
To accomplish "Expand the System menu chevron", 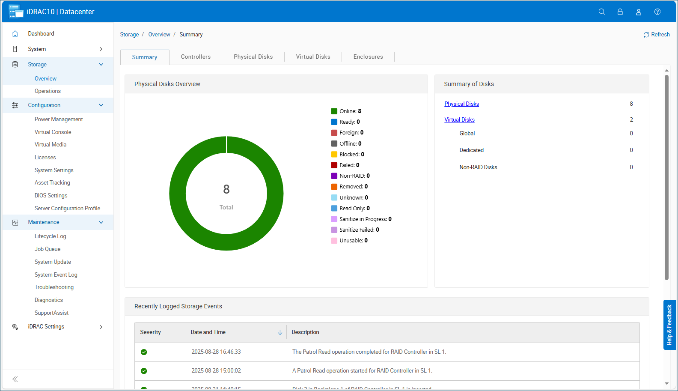I will (x=101, y=49).
